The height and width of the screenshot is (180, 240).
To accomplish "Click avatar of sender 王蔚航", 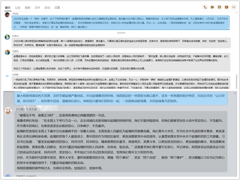I will [7, 51].
